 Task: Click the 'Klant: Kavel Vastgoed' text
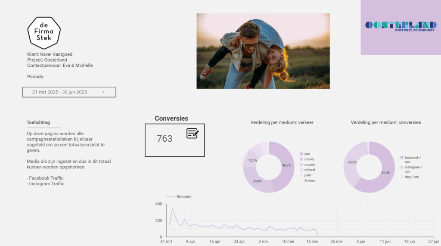(x=50, y=54)
